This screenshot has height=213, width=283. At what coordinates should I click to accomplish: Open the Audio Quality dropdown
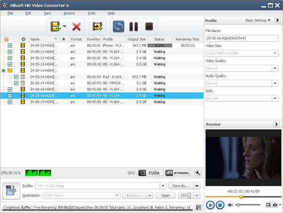click(x=275, y=83)
